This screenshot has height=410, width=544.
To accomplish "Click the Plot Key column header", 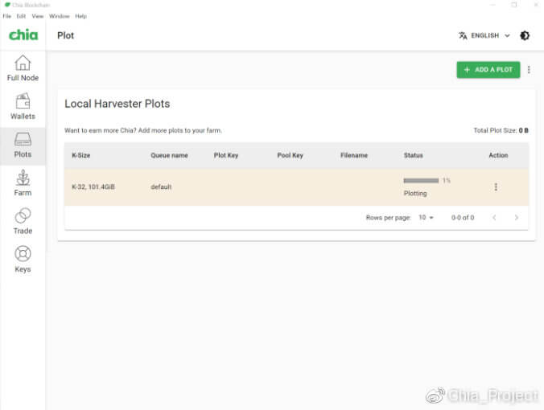I will tap(226, 155).
